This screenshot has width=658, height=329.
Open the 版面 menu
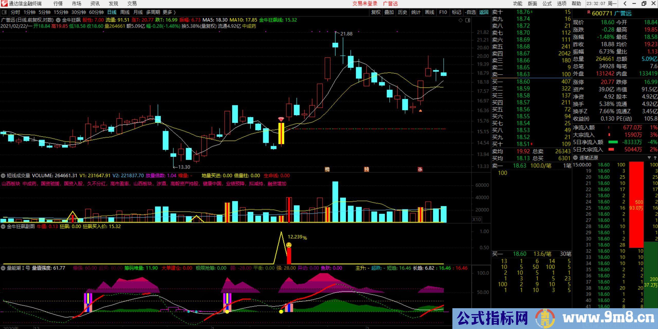(x=532, y=4)
